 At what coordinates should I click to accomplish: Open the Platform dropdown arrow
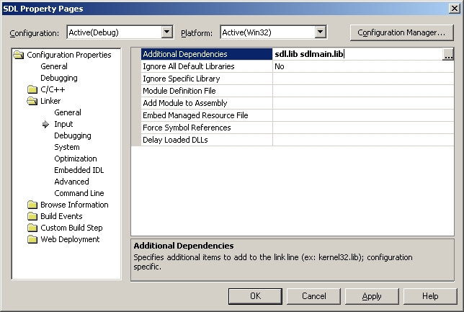click(x=320, y=32)
